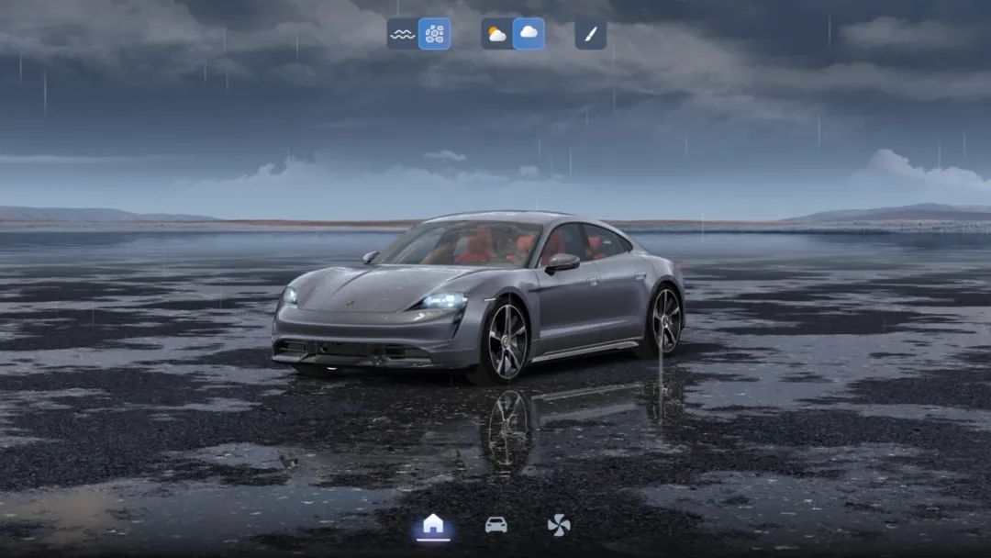Select the gravel stones terrain option
The height and width of the screenshot is (558, 991).
pyautogui.click(x=434, y=34)
